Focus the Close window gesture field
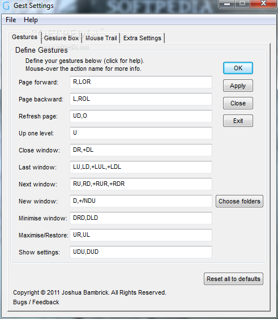278x319 pixels. (x=141, y=150)
